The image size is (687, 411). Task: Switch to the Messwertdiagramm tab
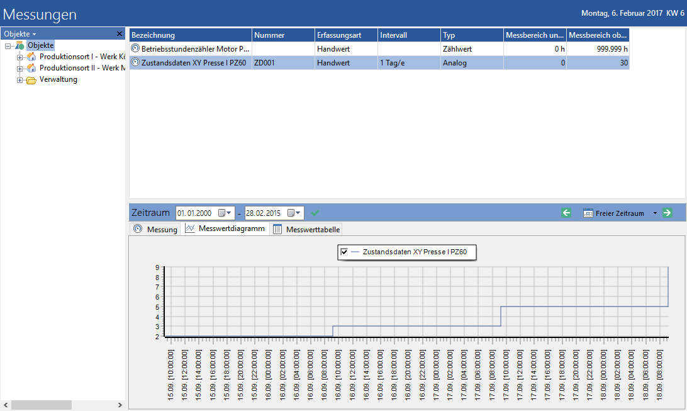click(225, 228)
